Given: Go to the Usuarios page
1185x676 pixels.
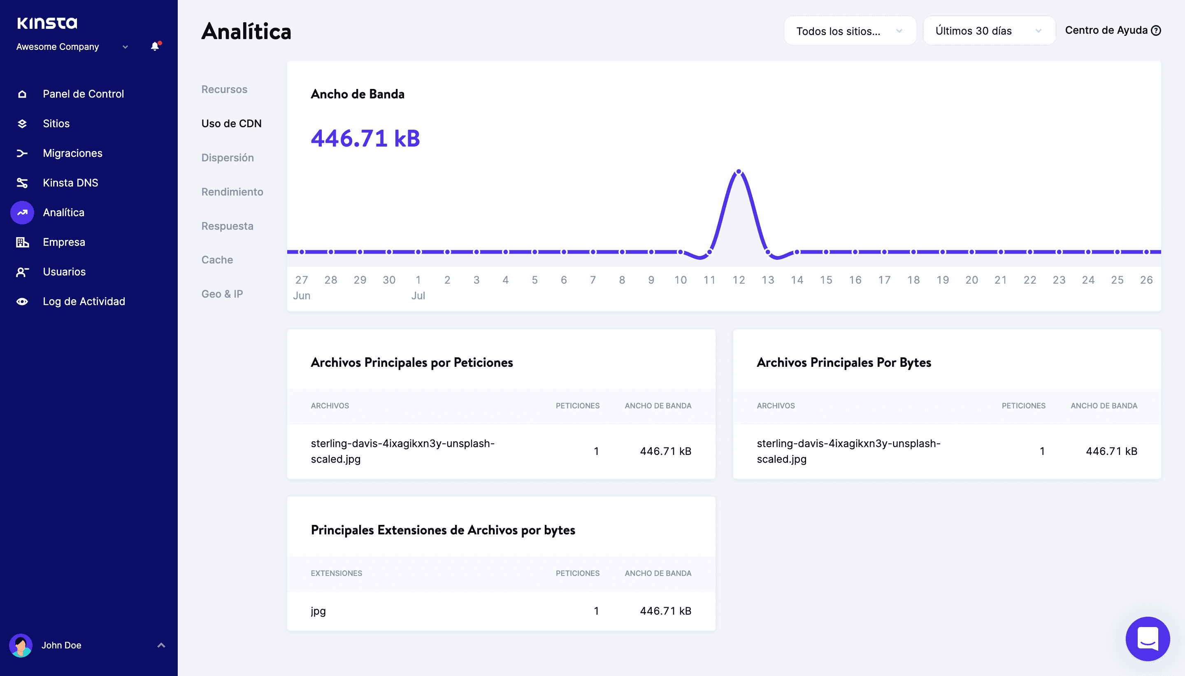Looking at the screenshot, I should 64,272.
